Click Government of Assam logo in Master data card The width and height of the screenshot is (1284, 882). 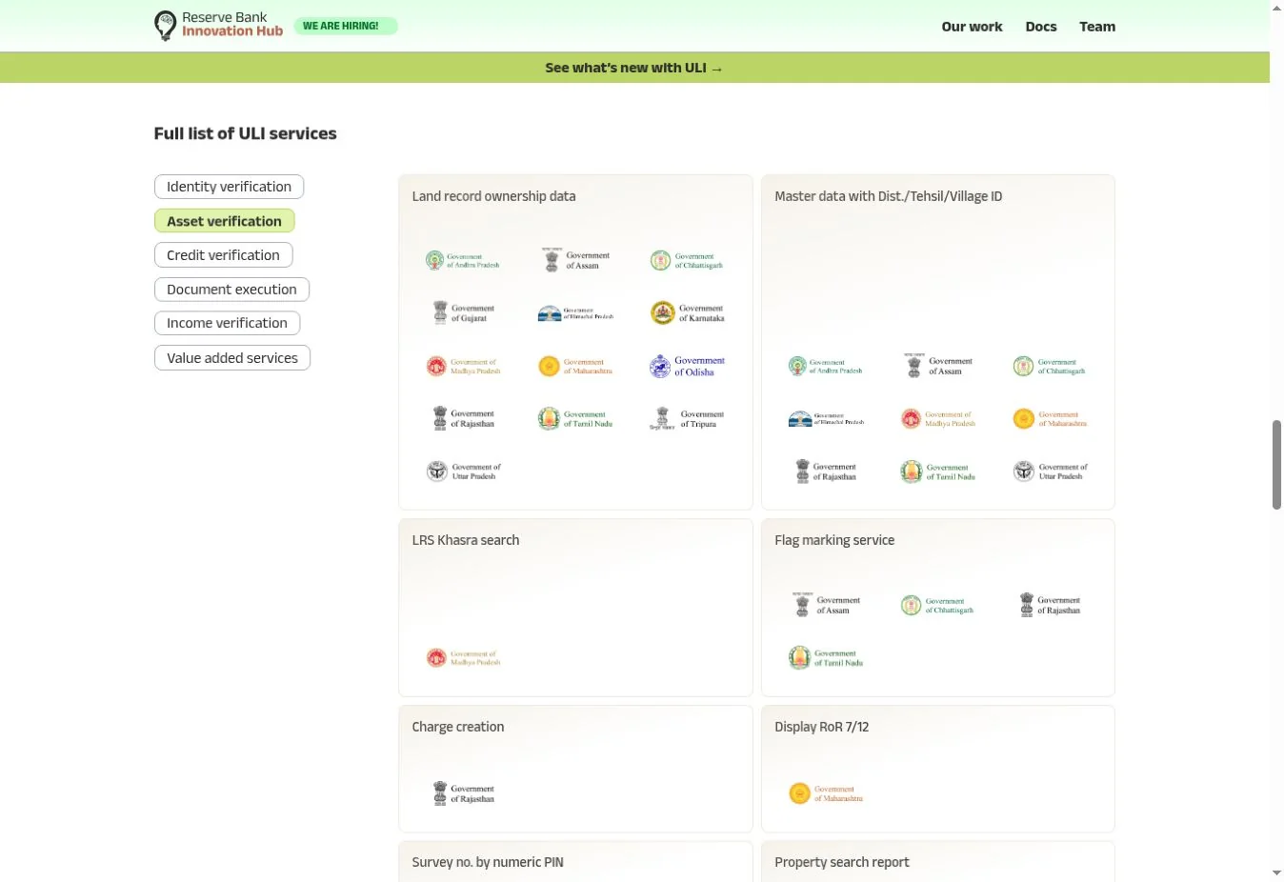(x=938, y=366)
